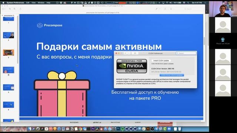Open the Trash in the dock
The width and height of the screenshot is (237, 133).
[179, 129]
